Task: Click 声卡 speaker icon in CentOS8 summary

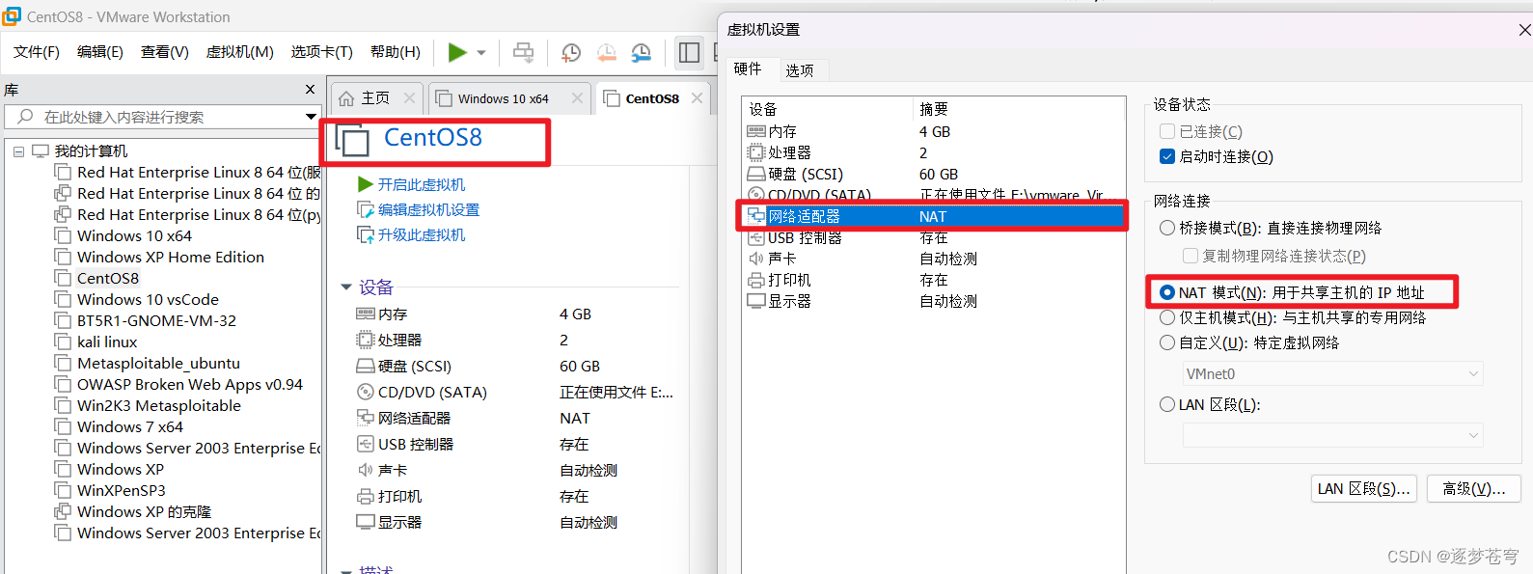Action: coord(366,470)
